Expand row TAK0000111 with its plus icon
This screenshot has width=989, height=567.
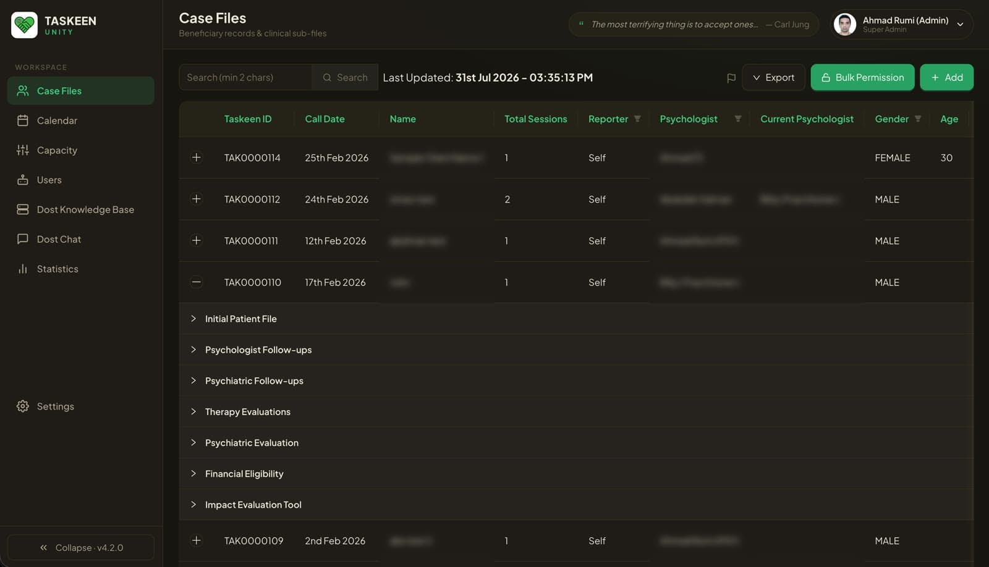point(196,240)
